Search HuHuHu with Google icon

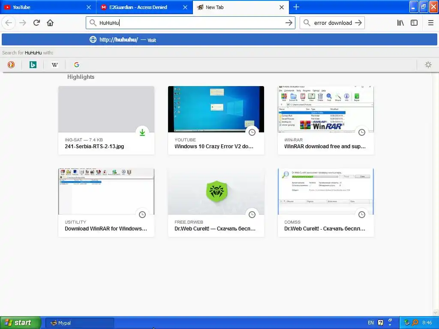[x=77, y=65]
